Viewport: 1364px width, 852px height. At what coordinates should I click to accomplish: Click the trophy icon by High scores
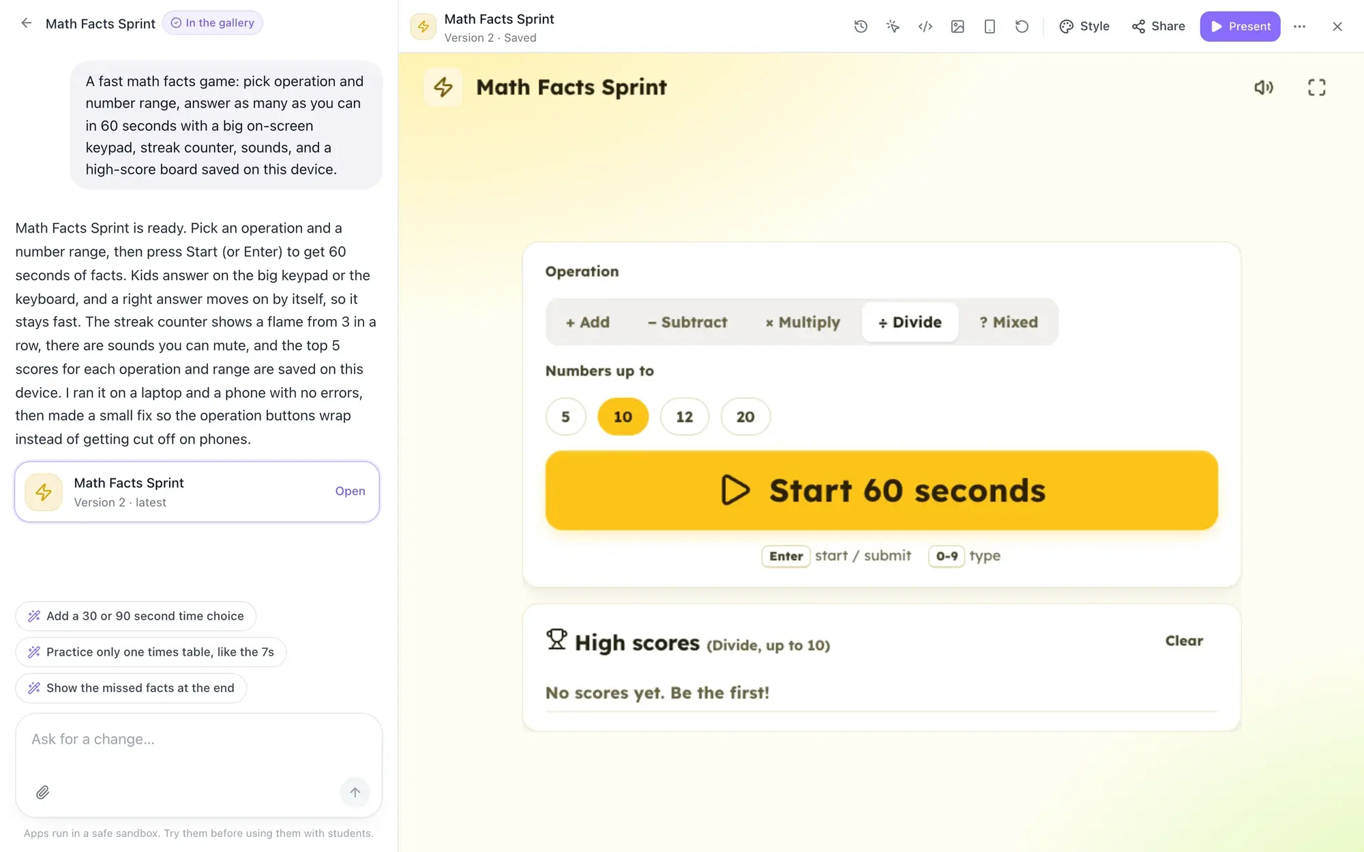(x=557, y=639)
